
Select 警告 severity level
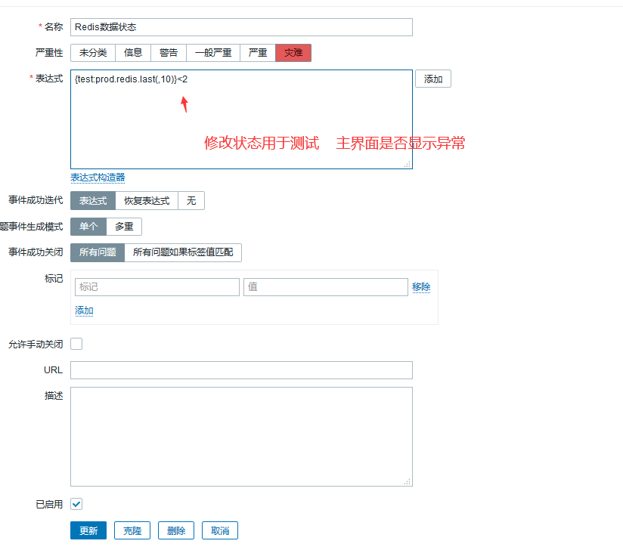click(x=169, y=53)
